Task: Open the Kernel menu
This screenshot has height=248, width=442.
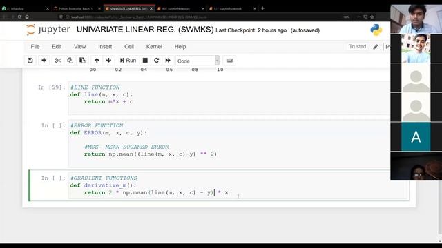Action: click(x=154, y=47)
